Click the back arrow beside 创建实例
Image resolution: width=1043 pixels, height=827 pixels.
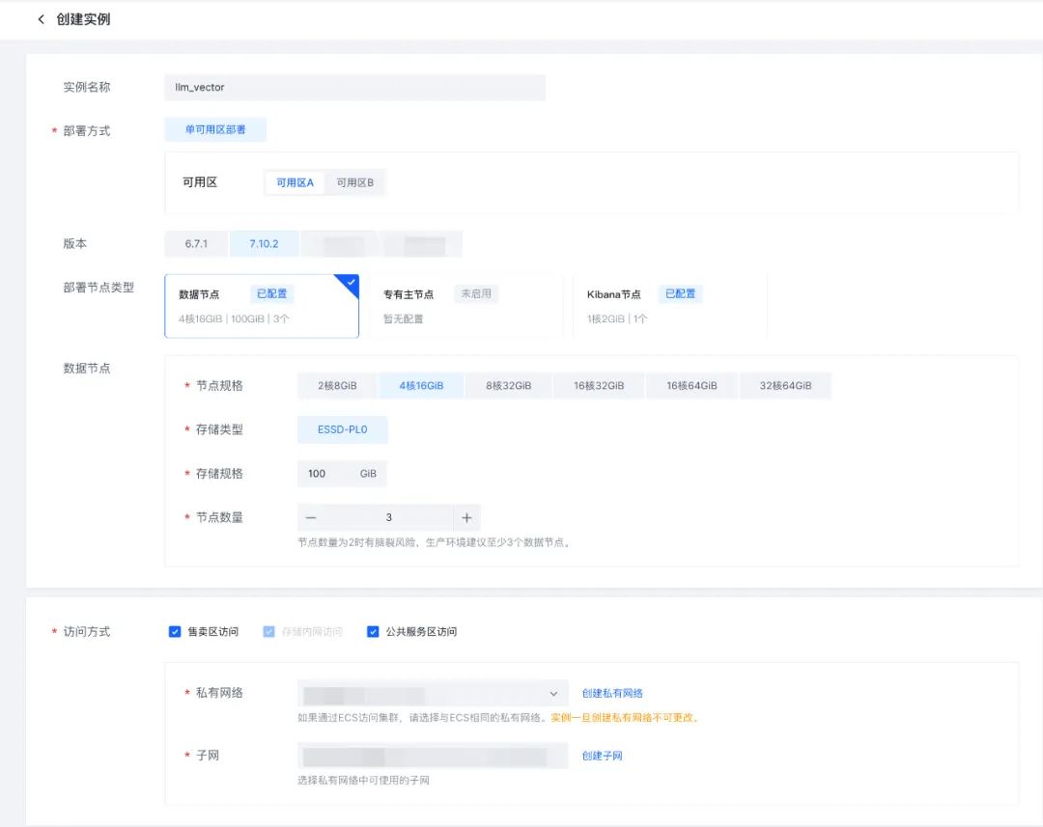41,19
